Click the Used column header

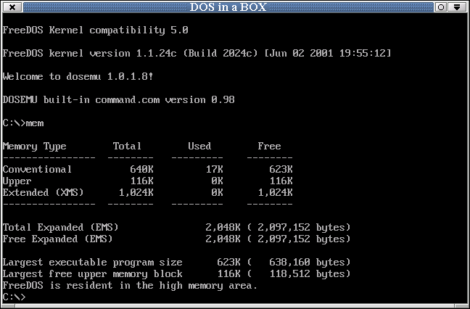click(x=199, y=146)
